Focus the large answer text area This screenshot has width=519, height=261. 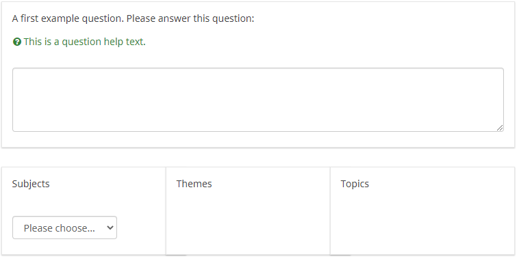258,100
